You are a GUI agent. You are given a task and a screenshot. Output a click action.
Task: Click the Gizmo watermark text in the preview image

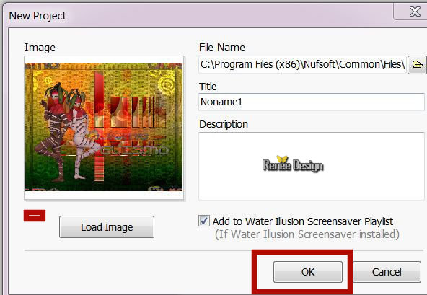tap(135, 150)
